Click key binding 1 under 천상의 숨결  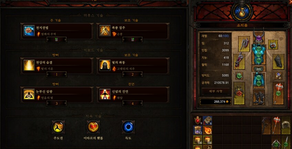coord(56,74)
